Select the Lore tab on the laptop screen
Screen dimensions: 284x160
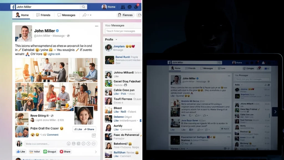pos(222,68)
